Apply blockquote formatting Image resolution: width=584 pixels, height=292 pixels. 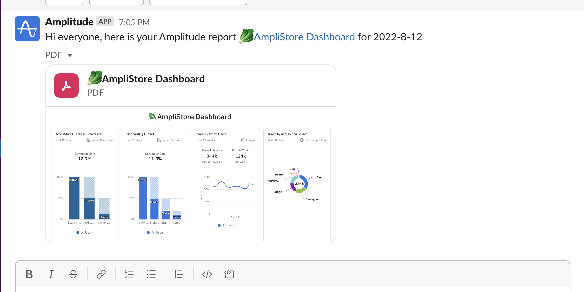coord(179,274)
